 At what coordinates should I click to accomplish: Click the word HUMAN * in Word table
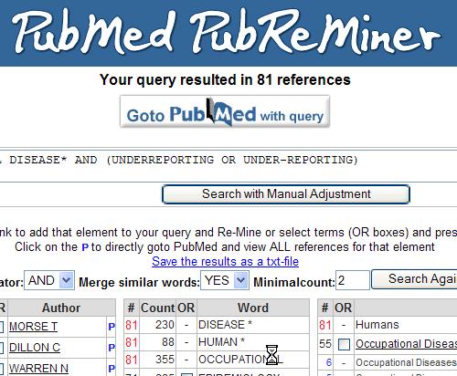(x=221, y=342)
